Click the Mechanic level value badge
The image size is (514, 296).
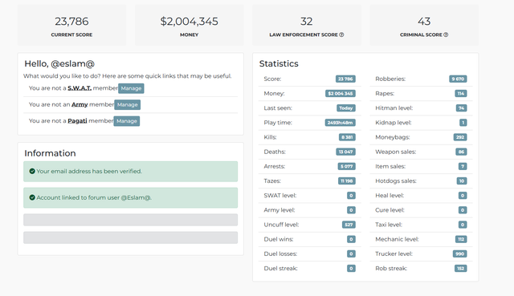[x=461, y=239]
